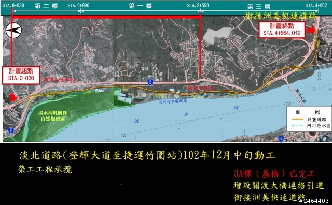
Task: Click the caption 淡北道路(登輝大道至捷運竹圍站)102年12月中旬動工
Action: [x=147, y=156]
